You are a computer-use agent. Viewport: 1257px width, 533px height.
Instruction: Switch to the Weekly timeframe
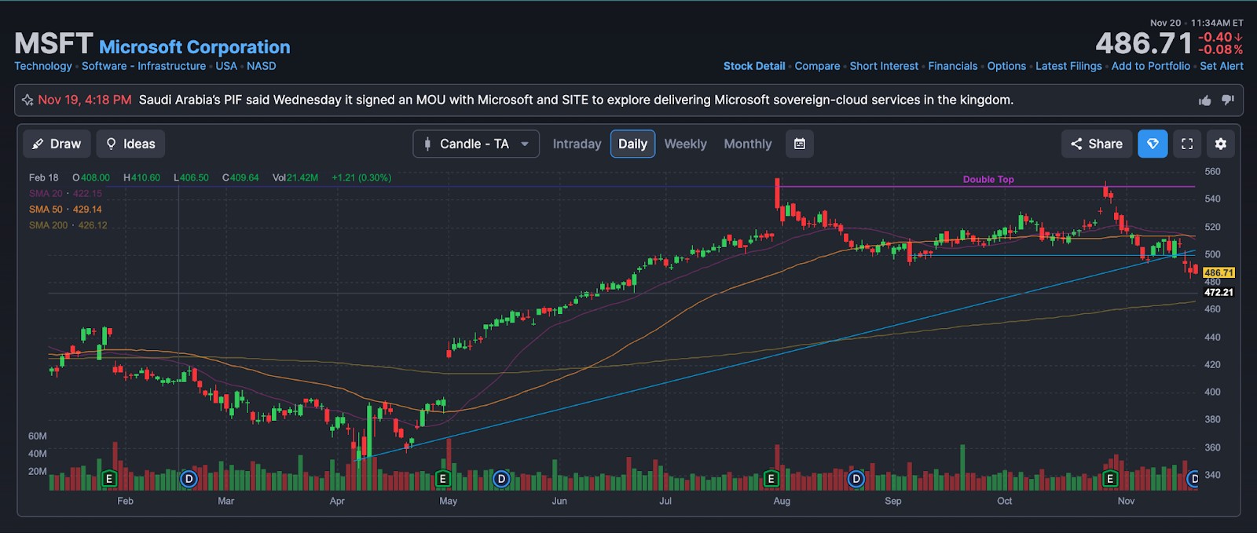(x=685, y=144)
